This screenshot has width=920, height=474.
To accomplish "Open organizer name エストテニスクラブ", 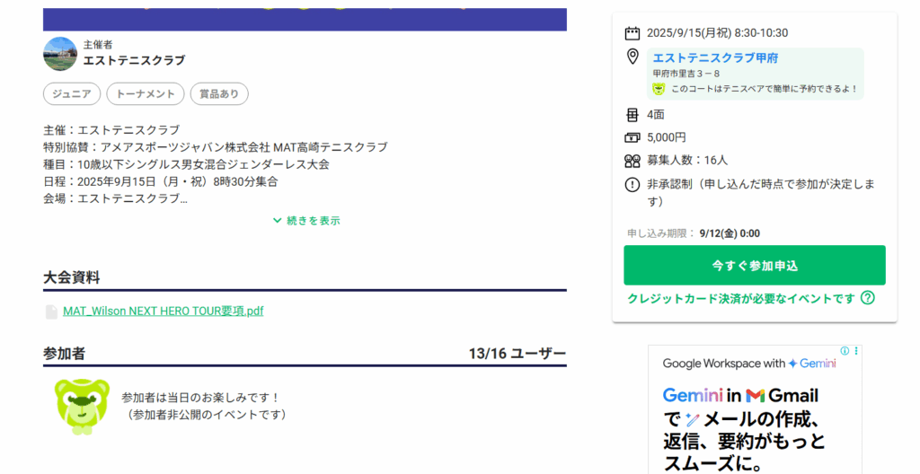I will pos(134,61).
